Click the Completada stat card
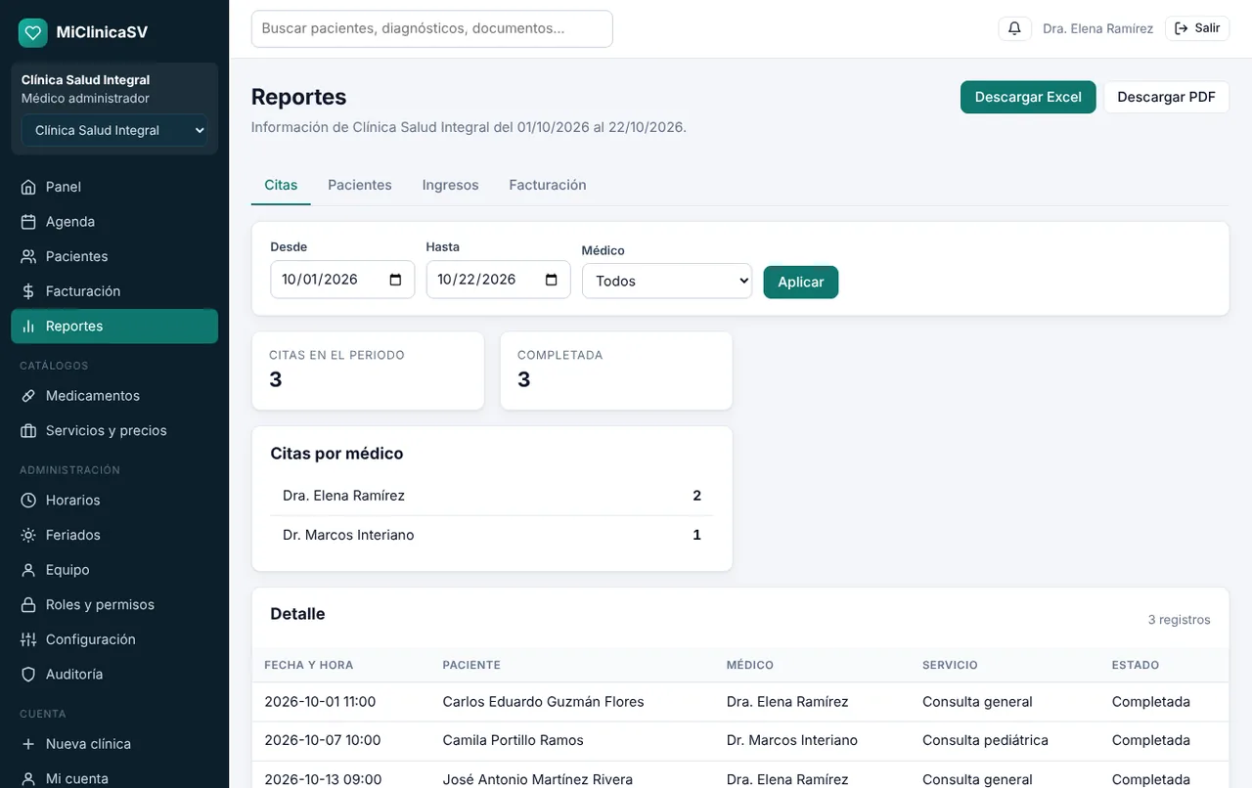Screen dimensions: 1252x788 (x=616, y=371)
